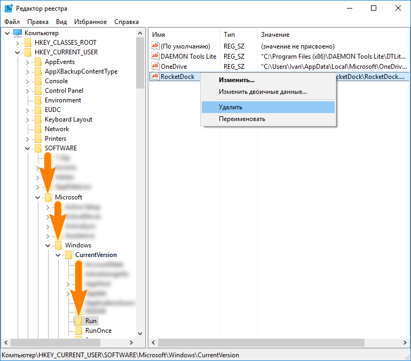411x361 pixels.
Task: Click the values pane horizontal scrollbar thumb
Action: pos(261,342)
